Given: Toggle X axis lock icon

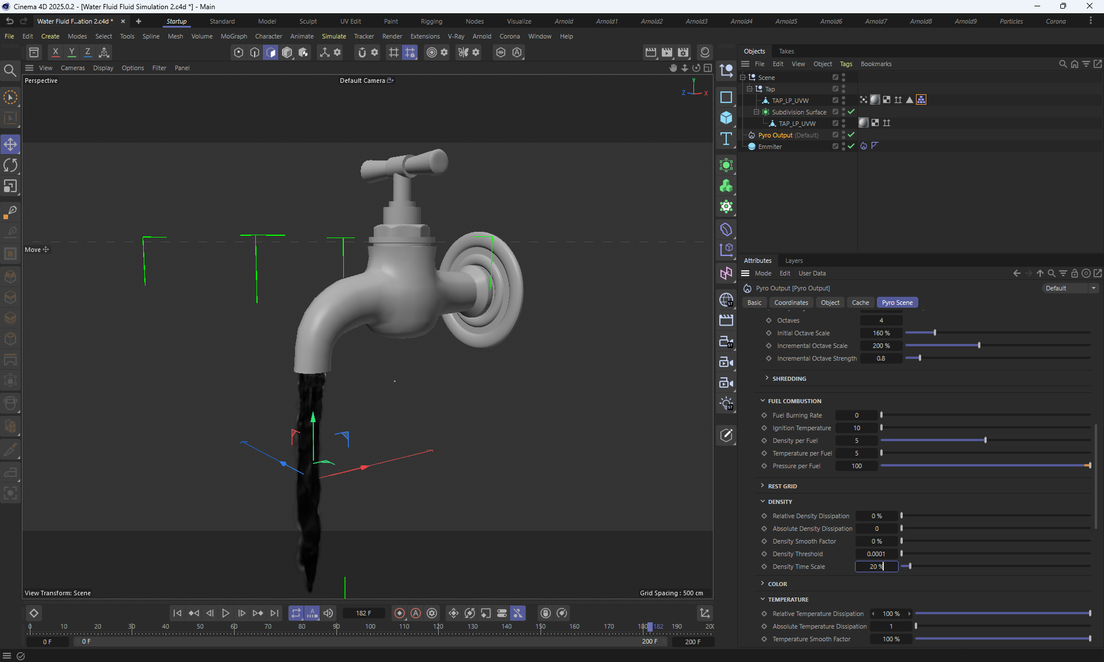Looking at the screenshot, I should (x=55, y=52).
